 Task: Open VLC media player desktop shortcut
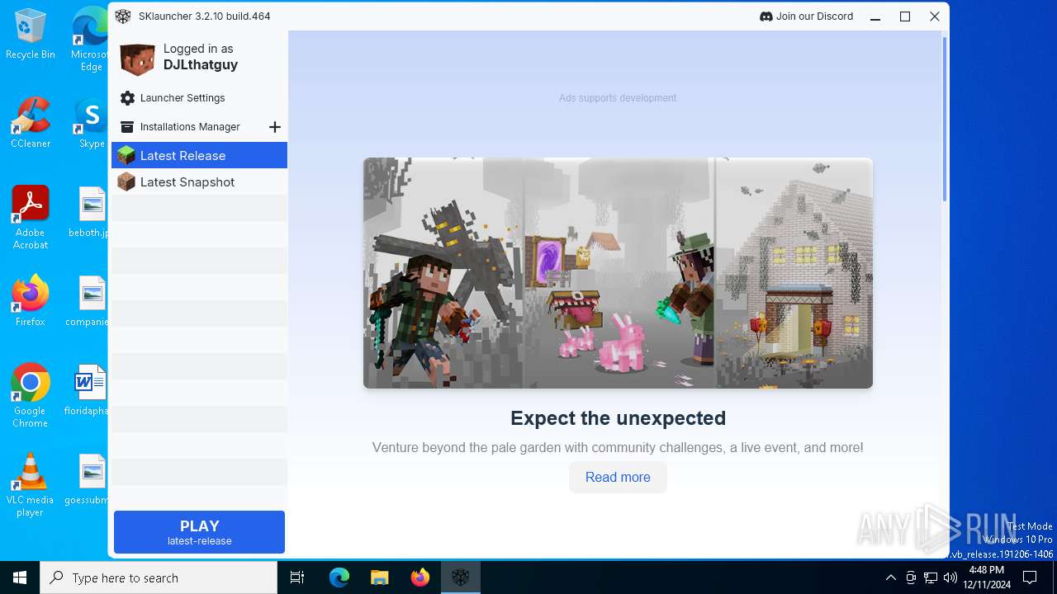tap(31, 485)
